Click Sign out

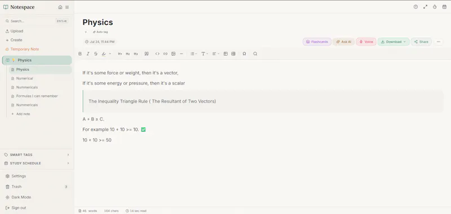pyautogui.click(x=16, y=208)
